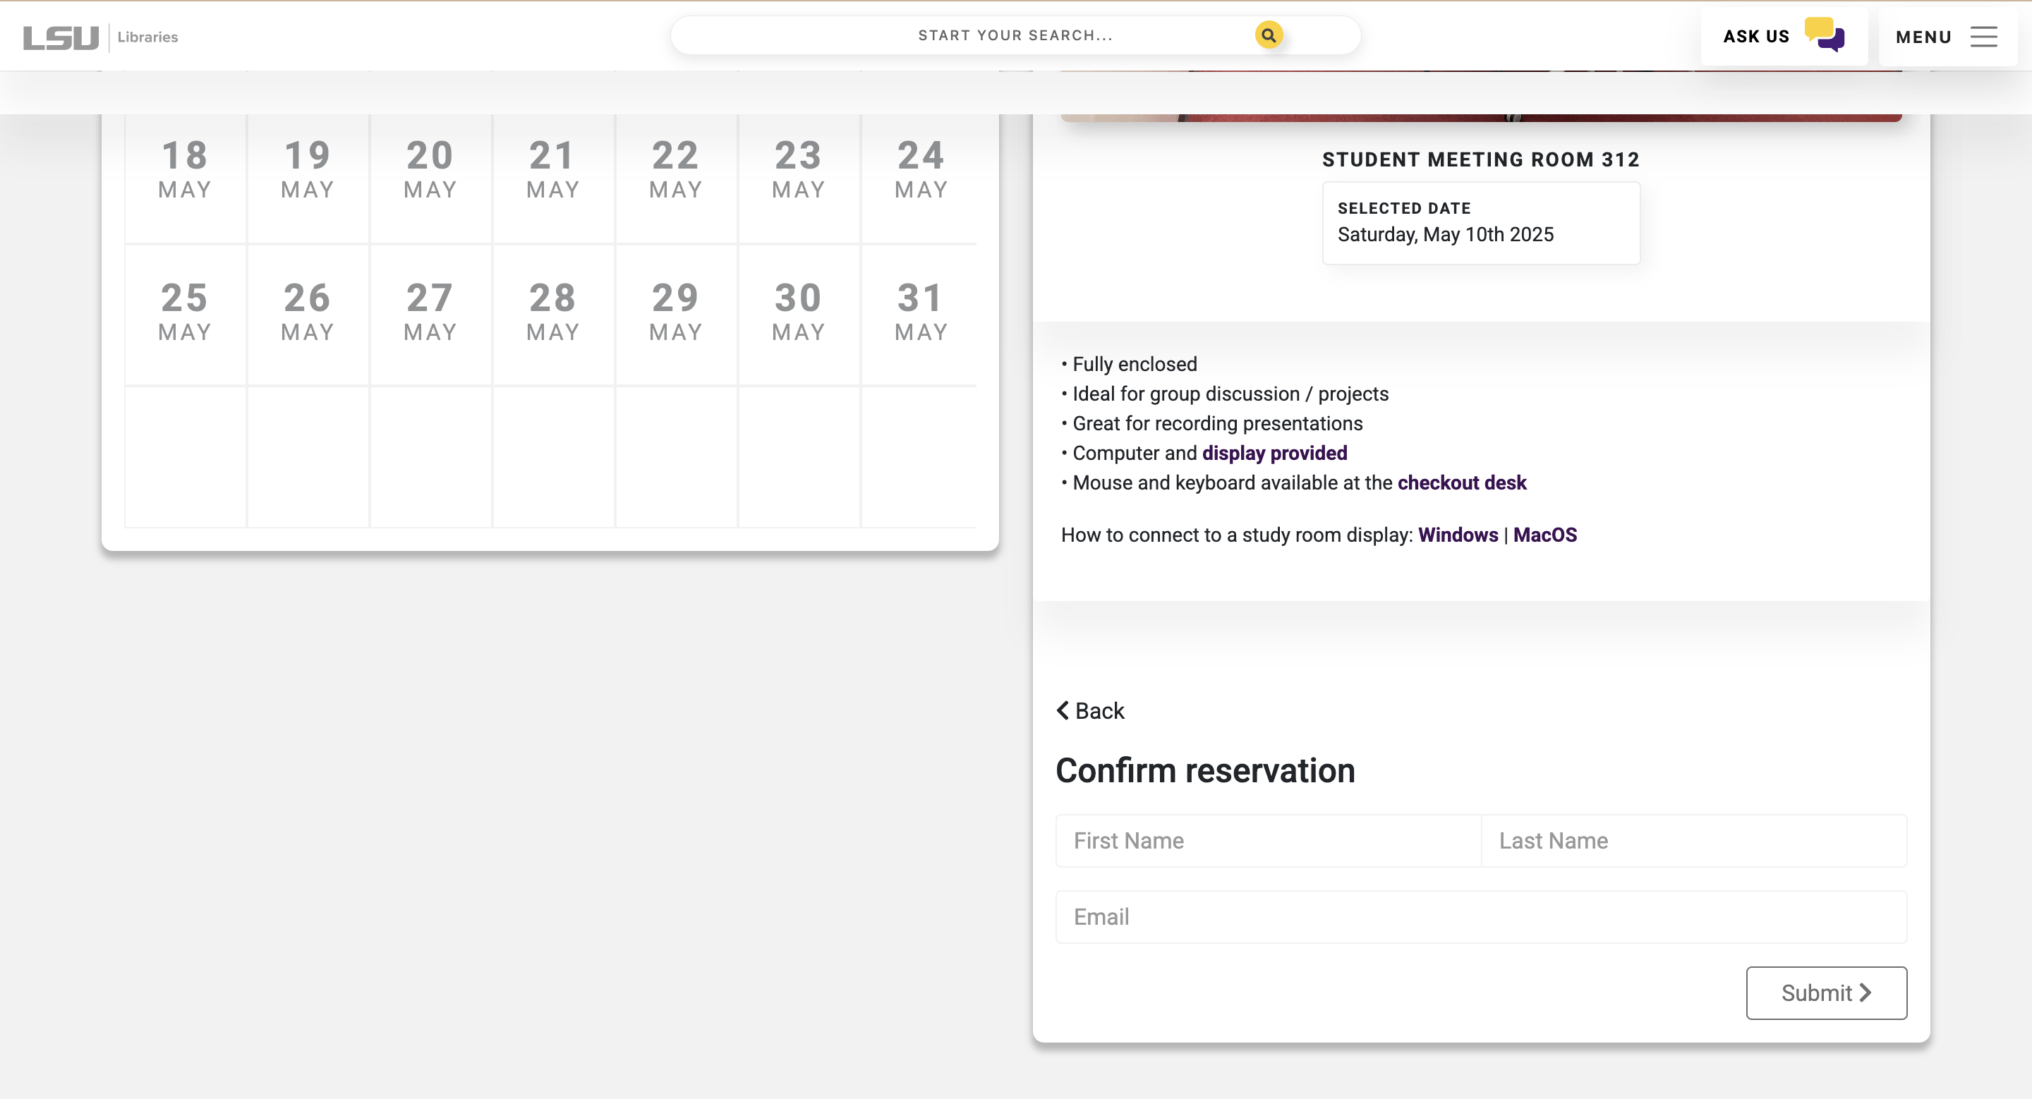The width and height of the screenshot is (2032, 1099).
Task: Open the hamburger Menu icon
Action: pyautogui.click(x=1983, y=37)
